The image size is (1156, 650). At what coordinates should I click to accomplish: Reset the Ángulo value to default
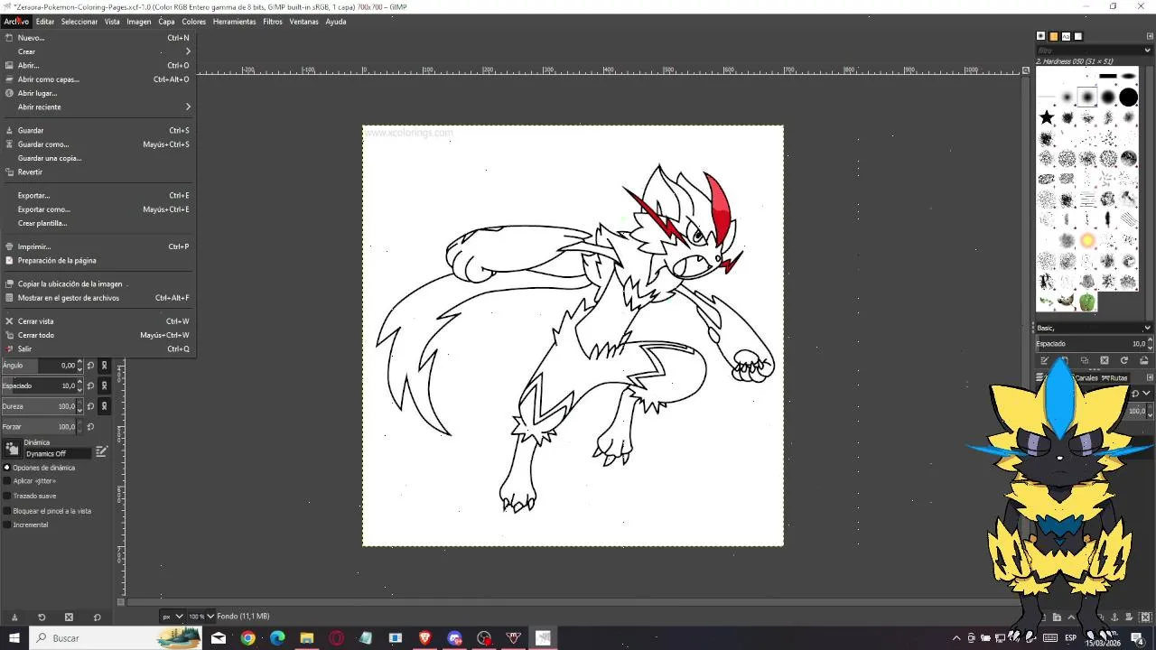click(90, 366)
